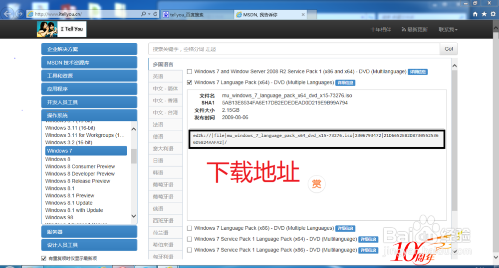
Task: Open 最新更新 RSS link in navigation
Action: 414,29
